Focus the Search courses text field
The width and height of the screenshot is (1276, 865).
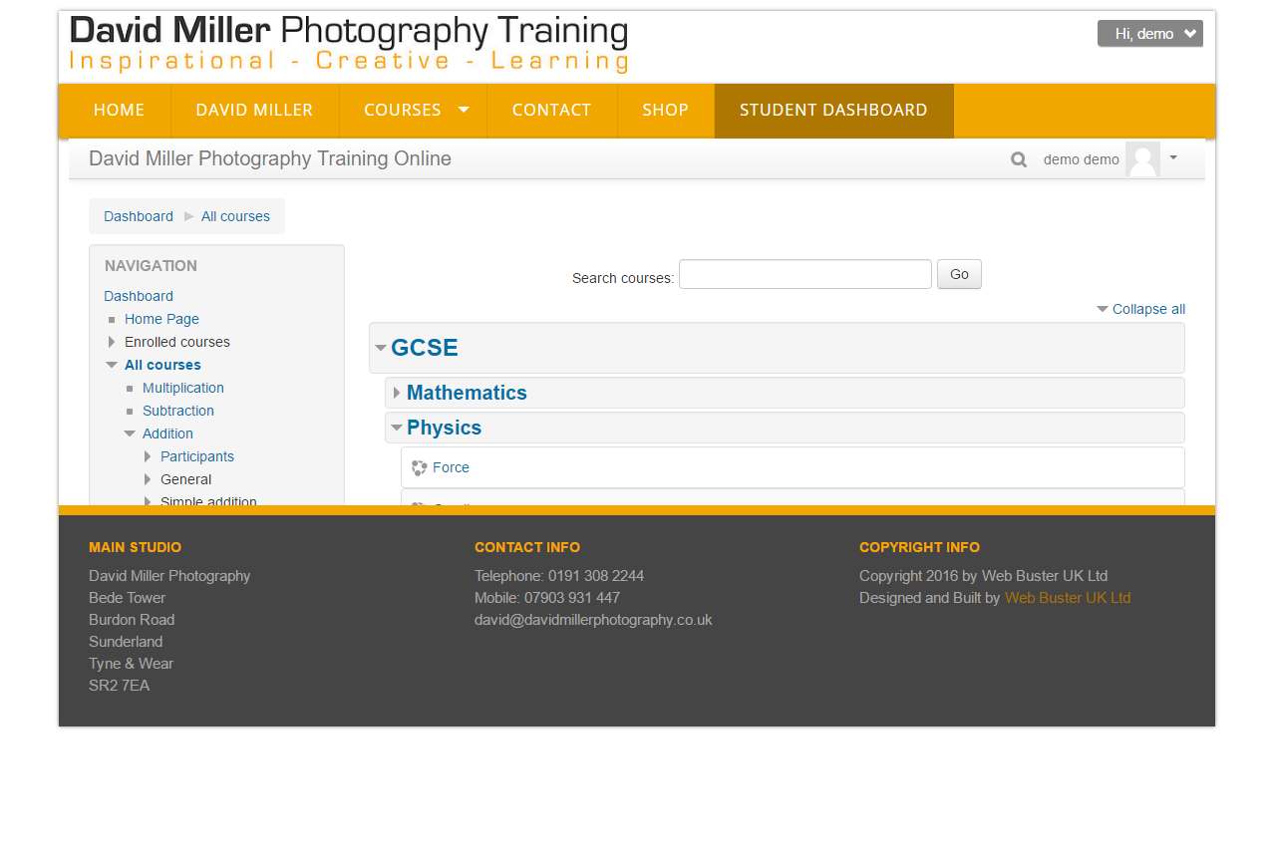804,274
